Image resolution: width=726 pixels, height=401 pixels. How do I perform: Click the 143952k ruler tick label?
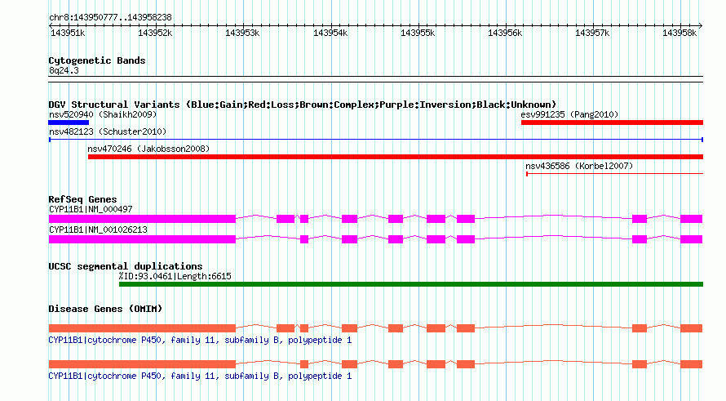click(155, 33)
